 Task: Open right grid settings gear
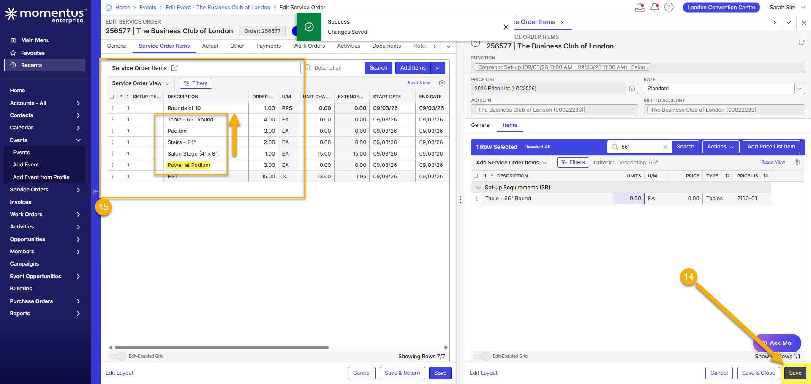pyautogui.click(x=797, y=162)
